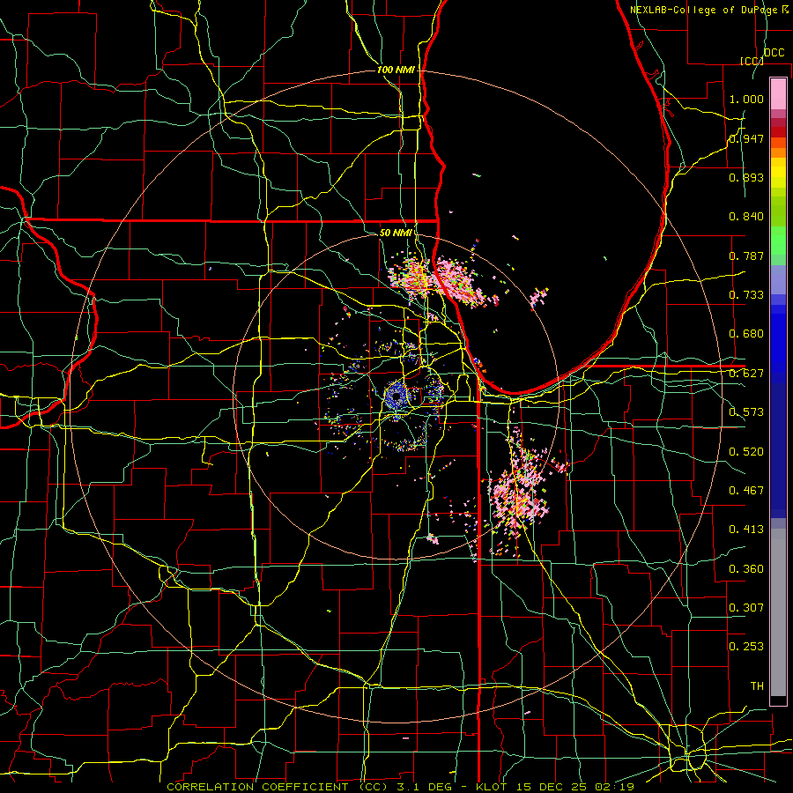Select the 1.000 scale value
Viewport: 793px width, 793px height.
click(x=746, y=99)
